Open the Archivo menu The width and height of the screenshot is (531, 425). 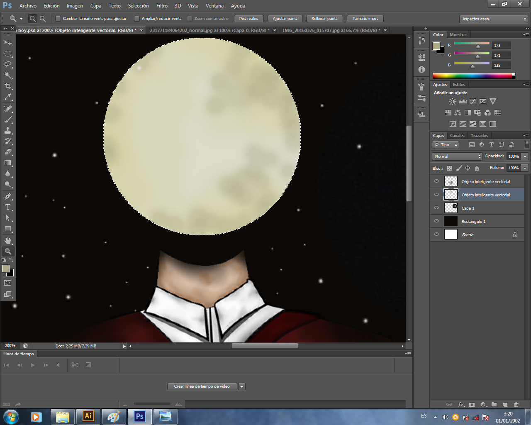click(28, 6)
